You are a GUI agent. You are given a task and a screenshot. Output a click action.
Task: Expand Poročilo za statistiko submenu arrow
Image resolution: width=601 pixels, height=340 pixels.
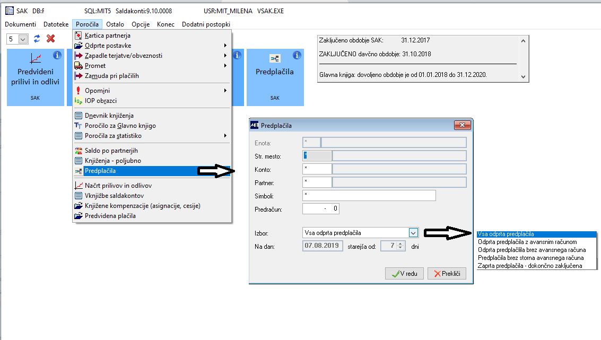tap(225, 136)
